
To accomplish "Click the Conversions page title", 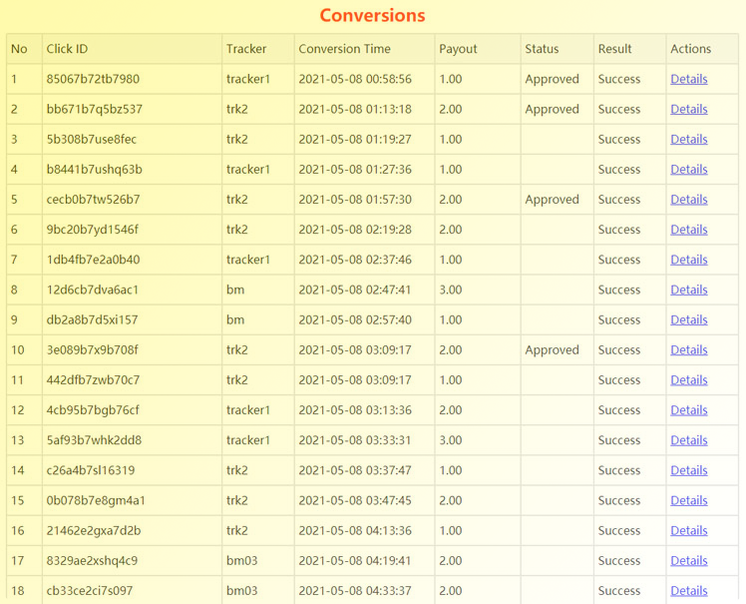I will coord(373,15).
